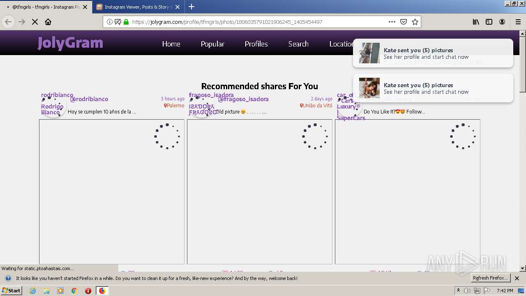526x296 pixels.
Task: Click Recommended shares For You heading
Action: coord(260,86)
